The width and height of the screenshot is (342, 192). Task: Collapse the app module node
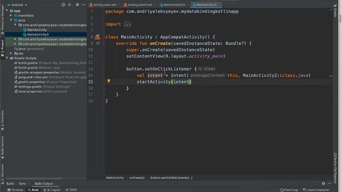[x=7, y=11]
